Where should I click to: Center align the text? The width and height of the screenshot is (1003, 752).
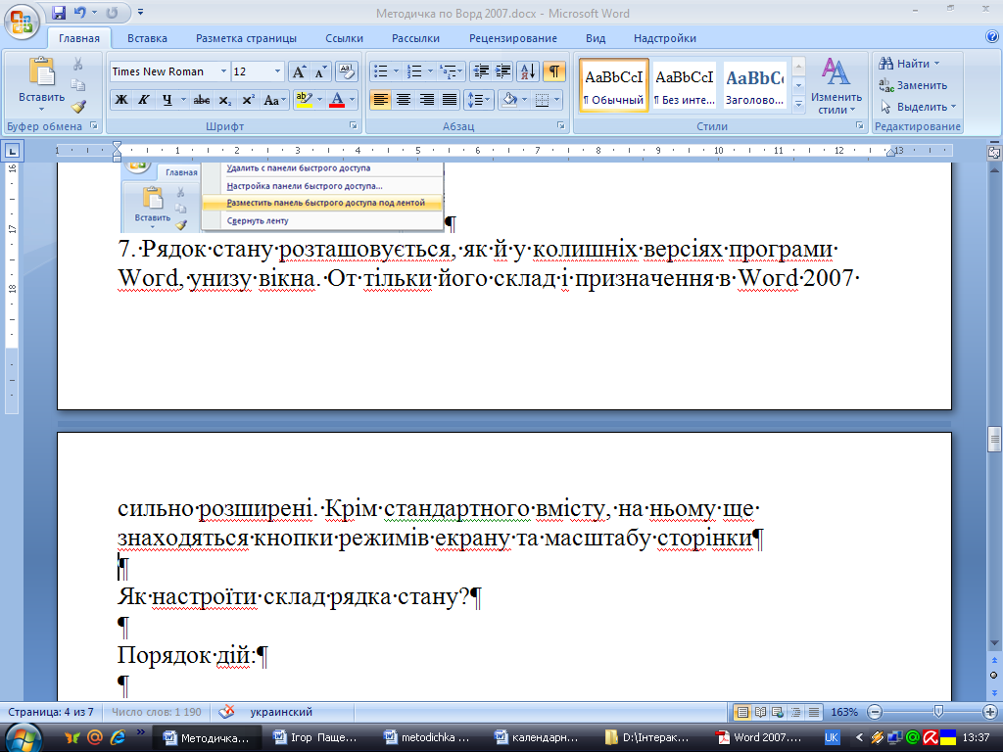tap(404, 100)
